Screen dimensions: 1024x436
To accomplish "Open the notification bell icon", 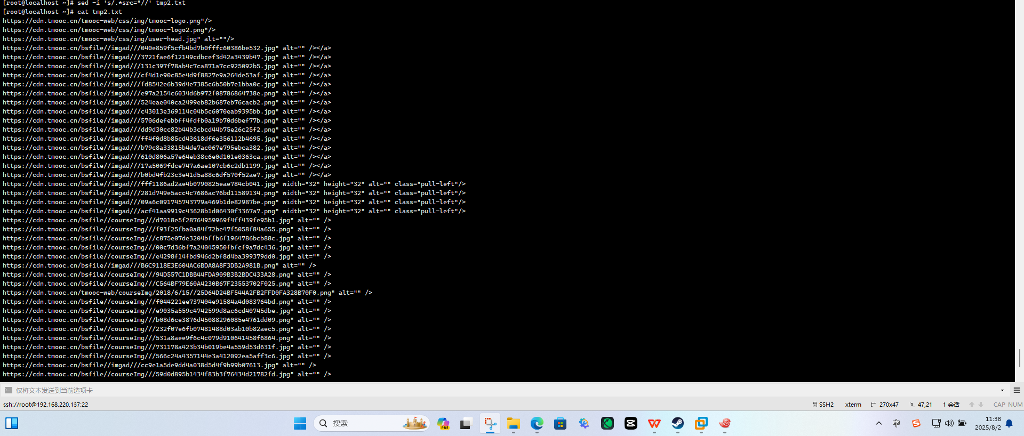I will point(1009,423).
